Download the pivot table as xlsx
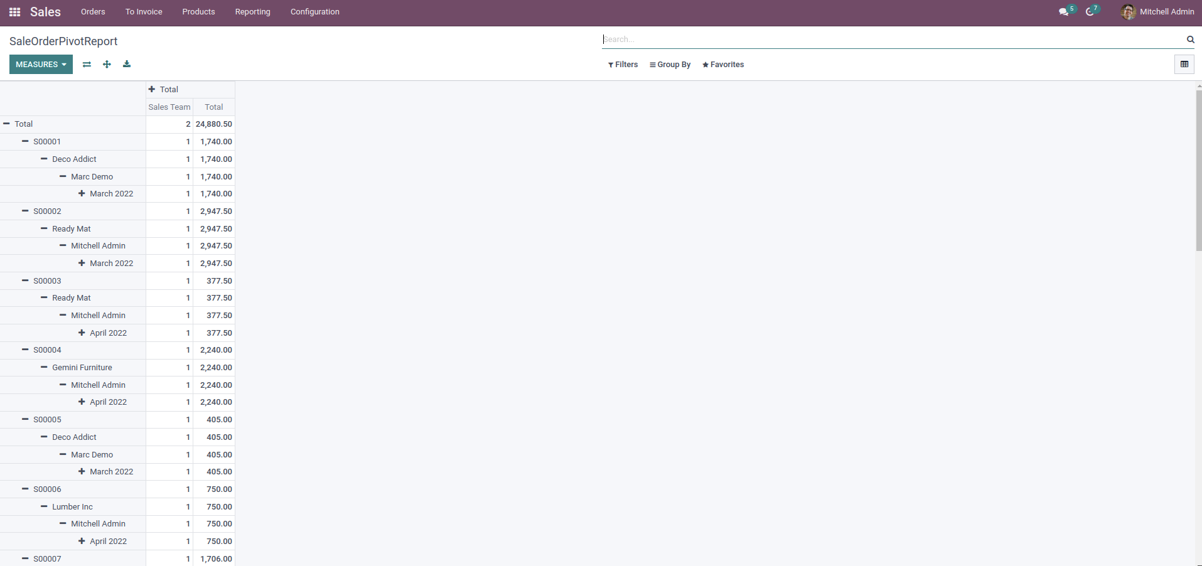 point(127,64)
